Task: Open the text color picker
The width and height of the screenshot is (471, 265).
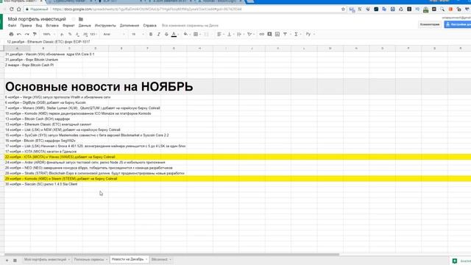Action: tap(174, 35)
